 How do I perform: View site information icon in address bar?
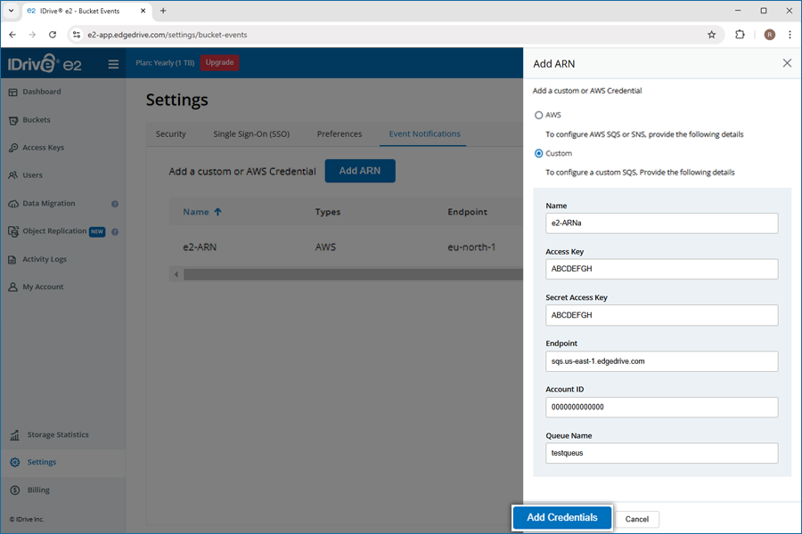77,35
